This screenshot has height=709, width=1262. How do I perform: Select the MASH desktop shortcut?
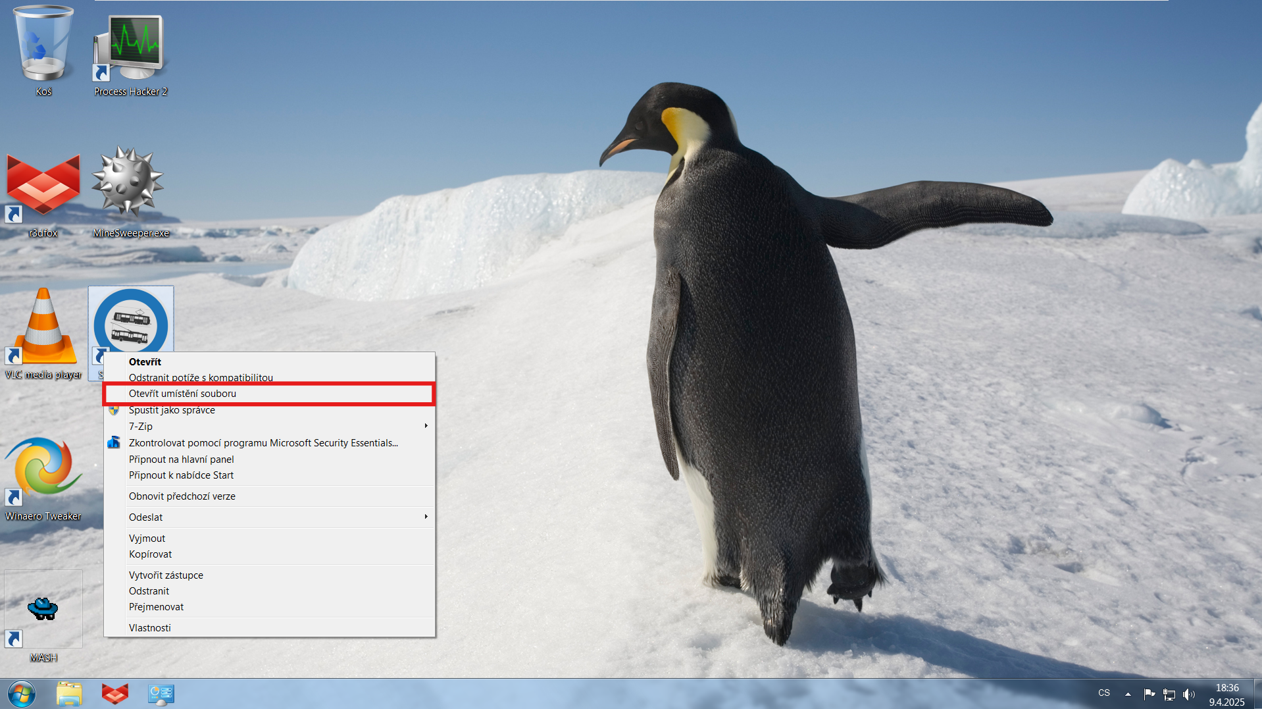click(43, 612)
